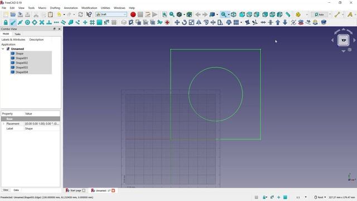Viewport: 357px width, 201px height.
Task: Select the Draft Mirror tool
Action: [199, 22]
